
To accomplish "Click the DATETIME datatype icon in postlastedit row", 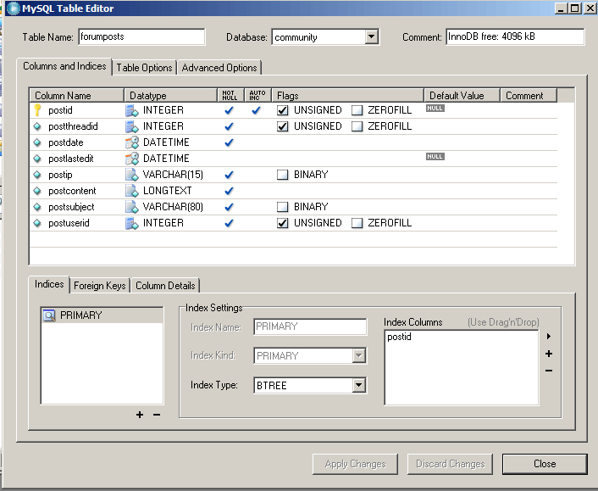I will [132, 159].
